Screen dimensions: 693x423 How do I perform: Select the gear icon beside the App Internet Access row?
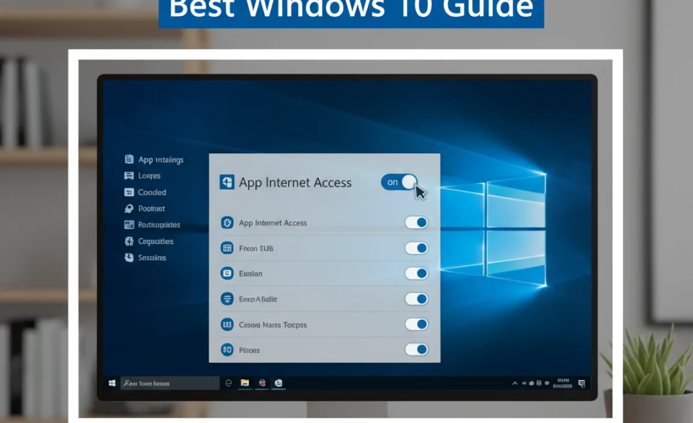coord(227,222)
